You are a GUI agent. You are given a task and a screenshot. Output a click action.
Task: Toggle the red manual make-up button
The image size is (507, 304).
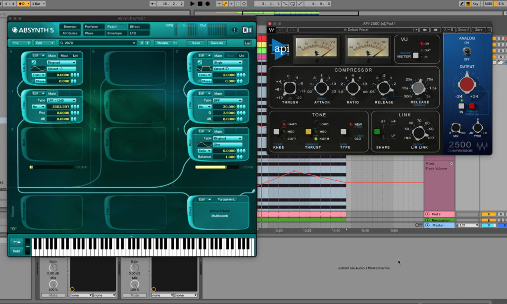click(472, 106)
